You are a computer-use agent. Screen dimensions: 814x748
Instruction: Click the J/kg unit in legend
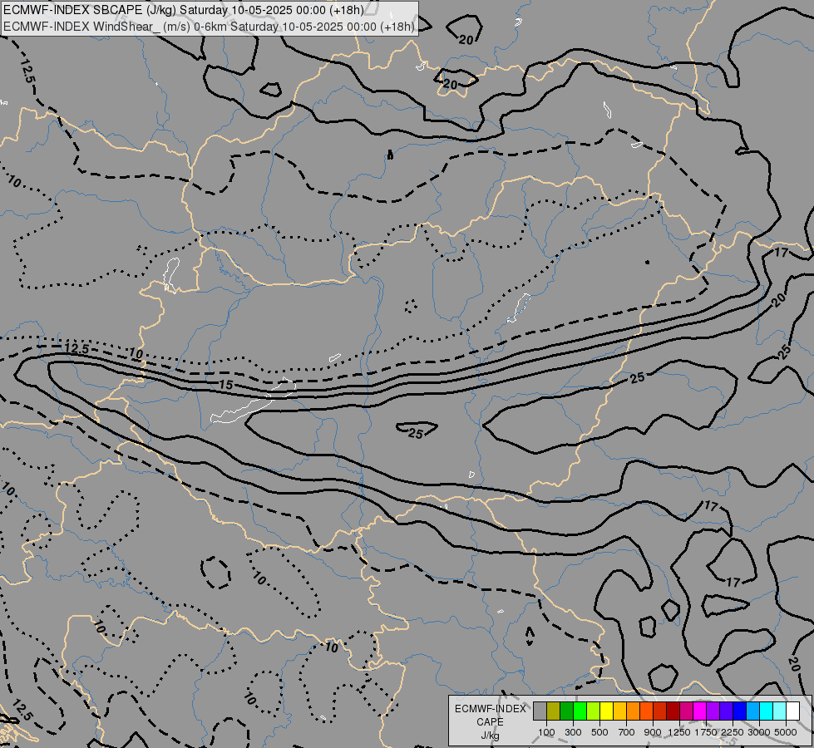click(x=490, y=736)
